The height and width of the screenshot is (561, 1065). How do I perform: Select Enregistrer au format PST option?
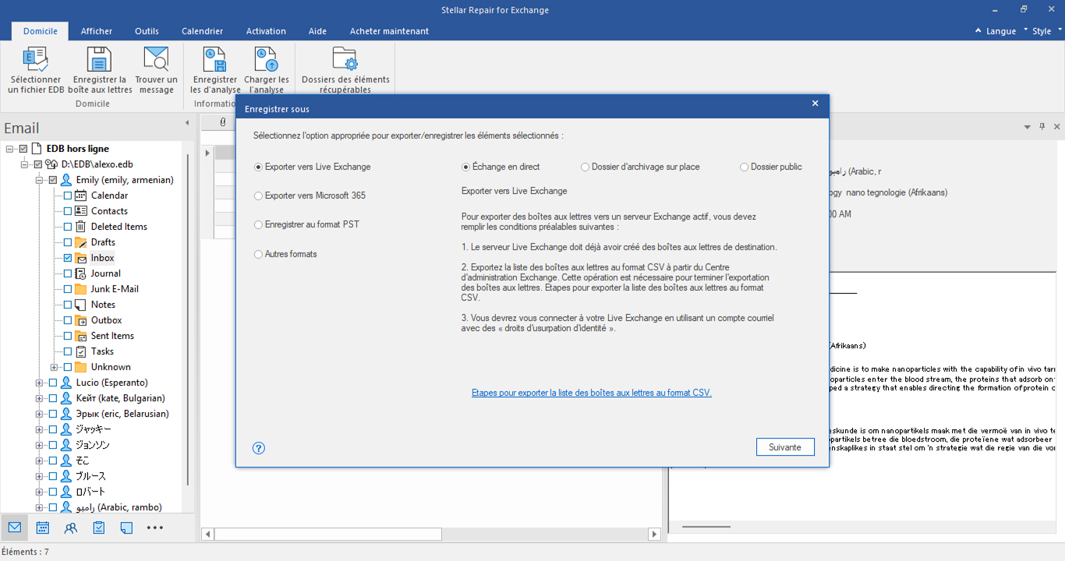pos(307,224)
